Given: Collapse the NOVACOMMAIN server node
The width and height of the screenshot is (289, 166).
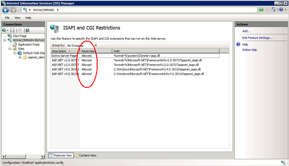Looking at the screenshot, I should click(x=5, y=40).
